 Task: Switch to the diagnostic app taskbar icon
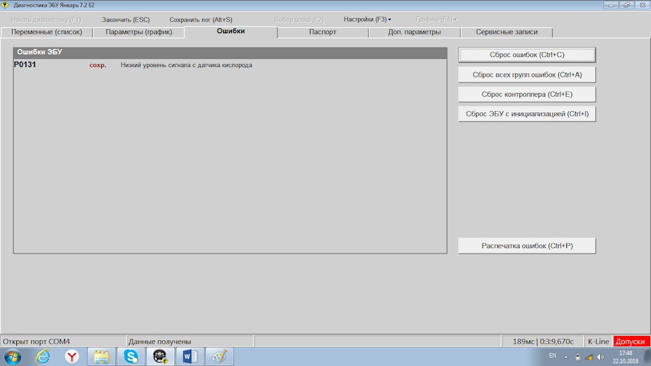[x=160, y=357]
